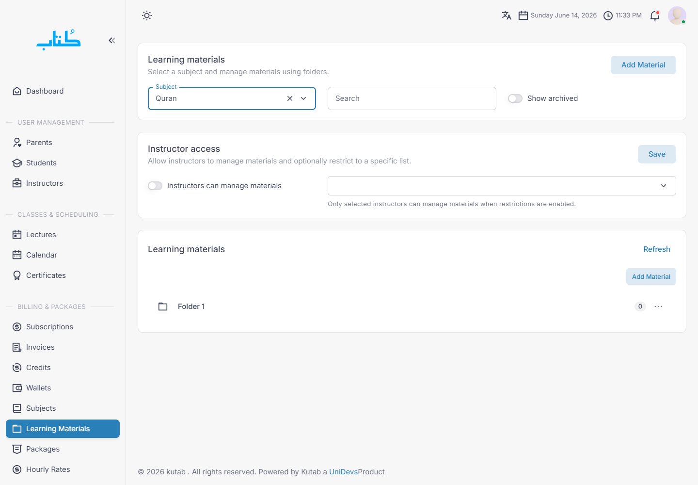Collapse the sidebar with double-chevron icon
The image size is (698, 485).
coord(112,40)
